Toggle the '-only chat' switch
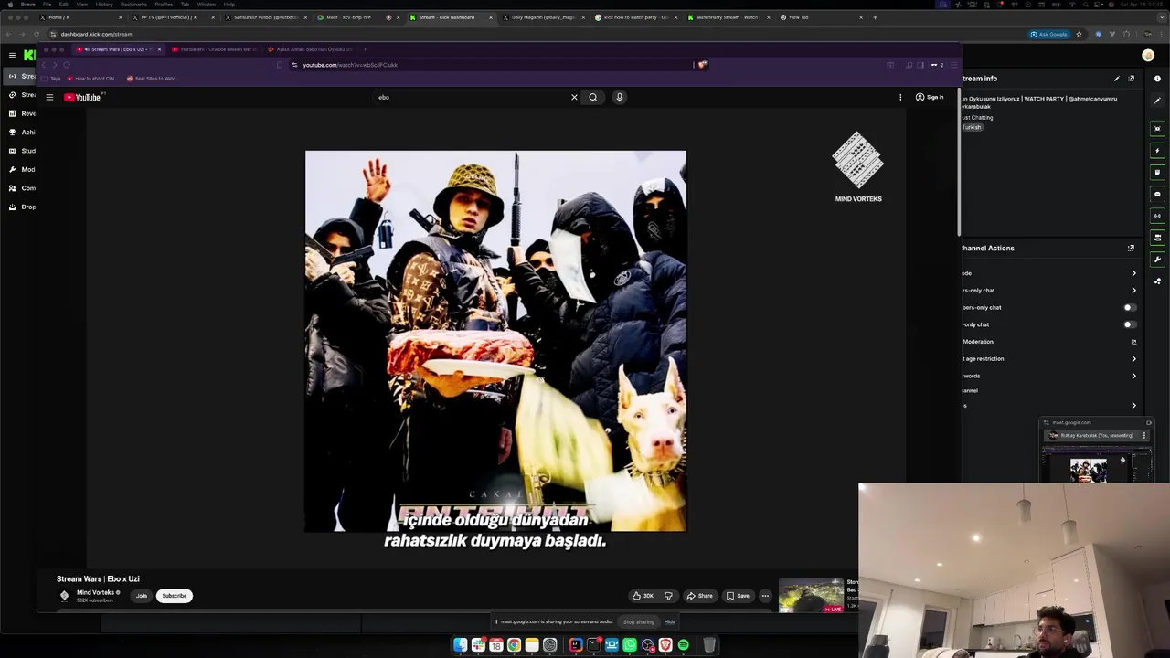Image resolution: width=1170 pixels, height=658 pixels. [x=1130, y=324]
